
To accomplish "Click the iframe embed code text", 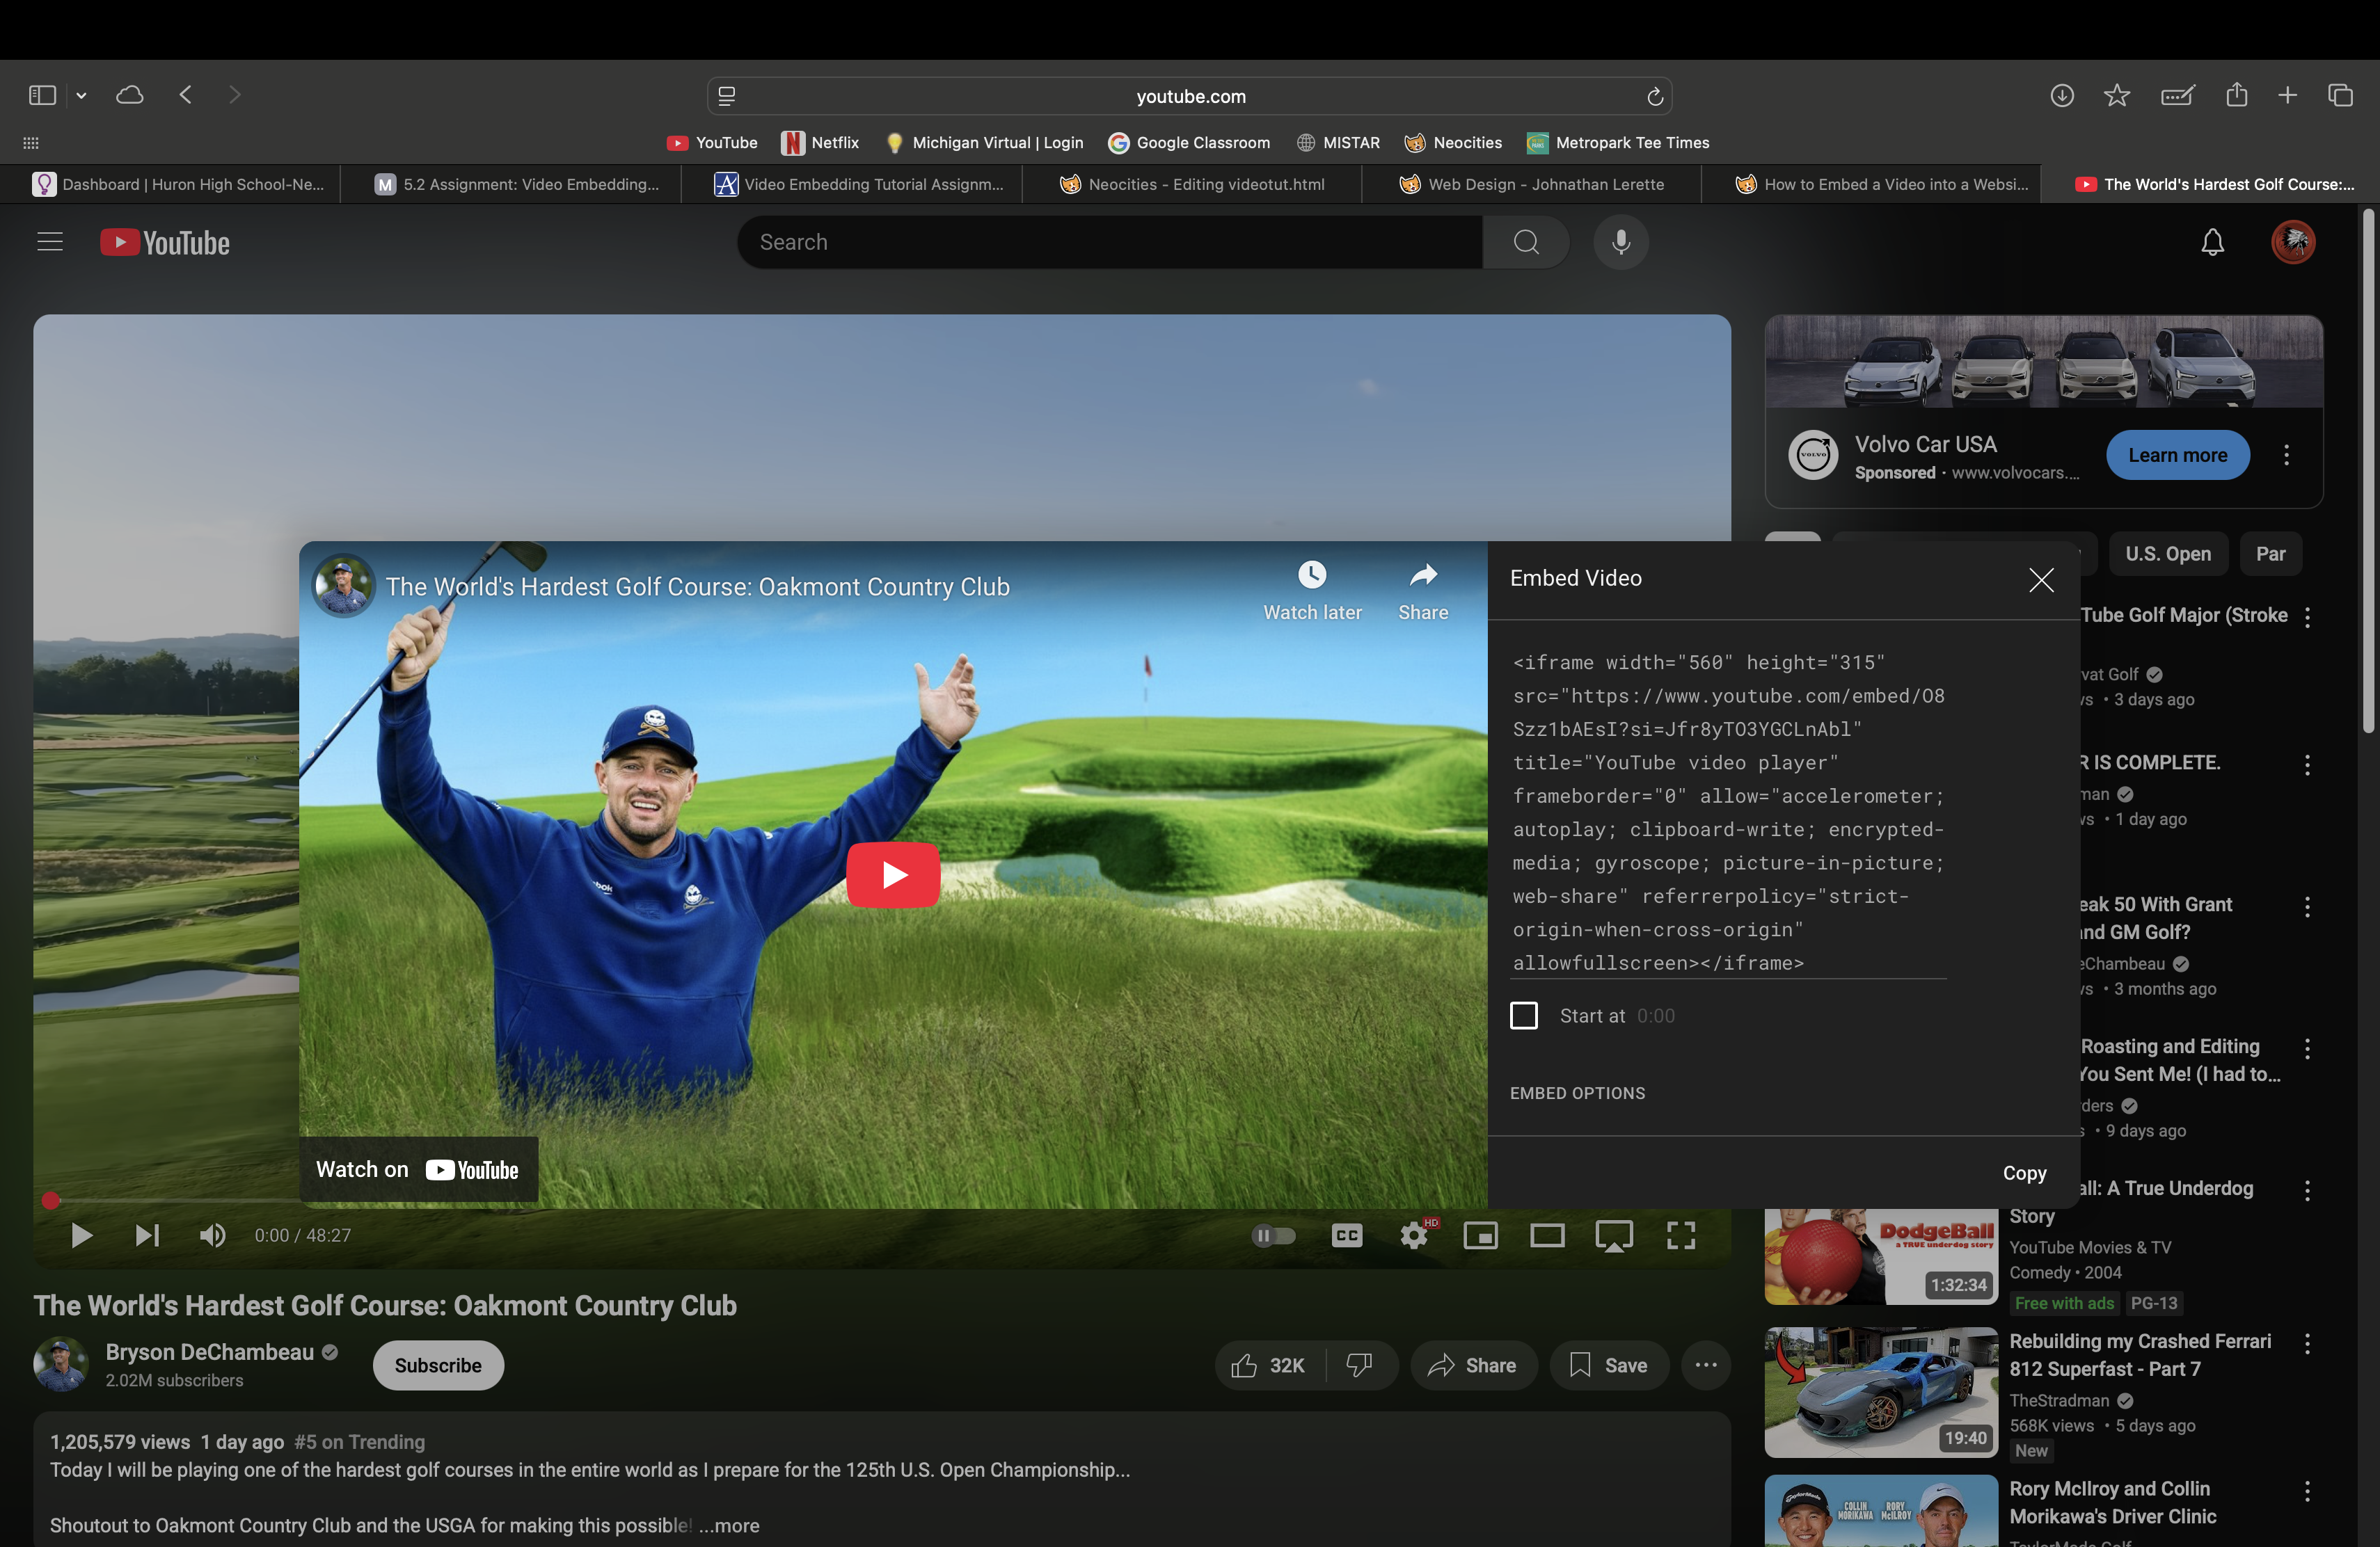I will tap(1728, 812).
